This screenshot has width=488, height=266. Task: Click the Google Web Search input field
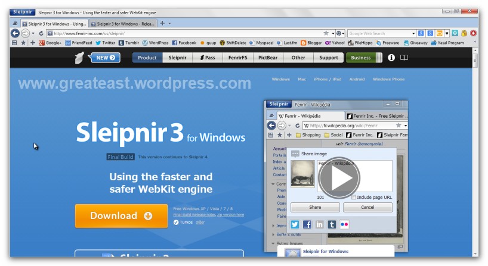pyautogui.click(x=379, y=33)
